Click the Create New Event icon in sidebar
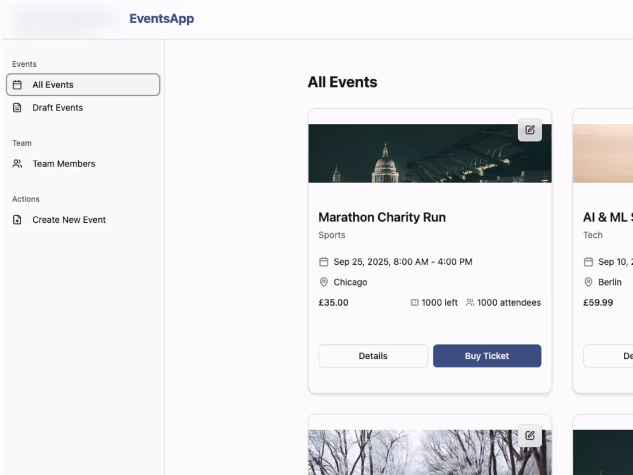This screenshot has height=475, width=633. tap(18, 219)
